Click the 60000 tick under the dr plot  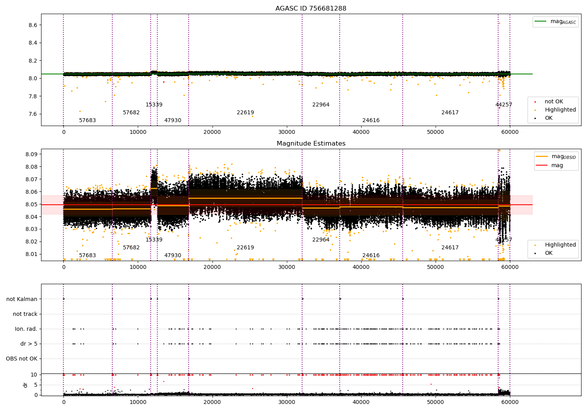click(x=510, y=402)
